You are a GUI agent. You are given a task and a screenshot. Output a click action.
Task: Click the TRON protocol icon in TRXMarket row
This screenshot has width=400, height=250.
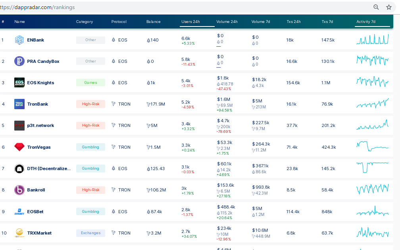coord(113,233)
